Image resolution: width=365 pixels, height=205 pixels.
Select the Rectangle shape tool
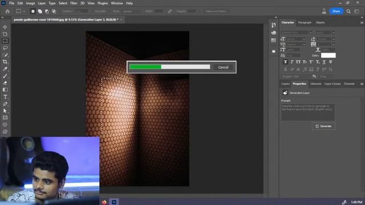5,118
